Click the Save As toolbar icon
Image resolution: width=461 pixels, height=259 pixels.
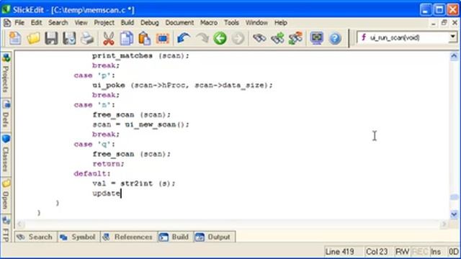[x=69, y=38]
